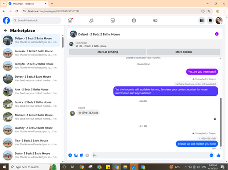The image size is (228, 170).
Task: Expand tab search dropdown arrow
Action: (x=4, y=4)
